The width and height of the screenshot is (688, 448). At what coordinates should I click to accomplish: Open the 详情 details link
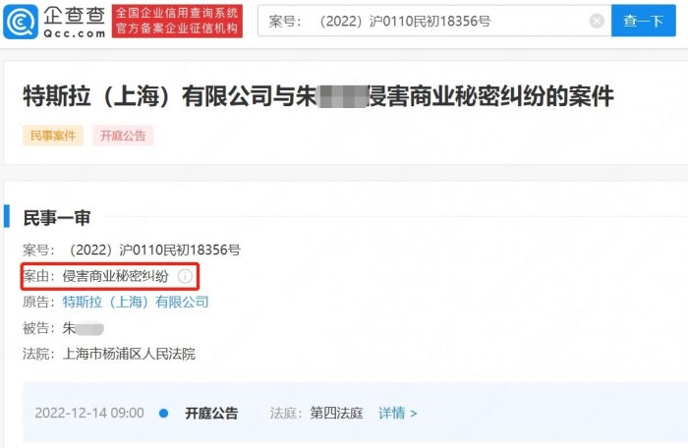click(392, 413)
